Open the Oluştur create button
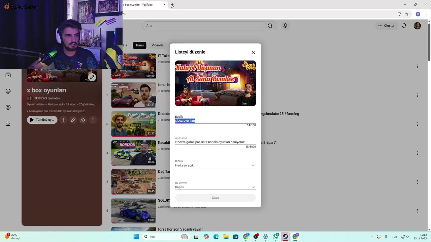431x242 pixels. pyautogui.click(x=386, y=26)
